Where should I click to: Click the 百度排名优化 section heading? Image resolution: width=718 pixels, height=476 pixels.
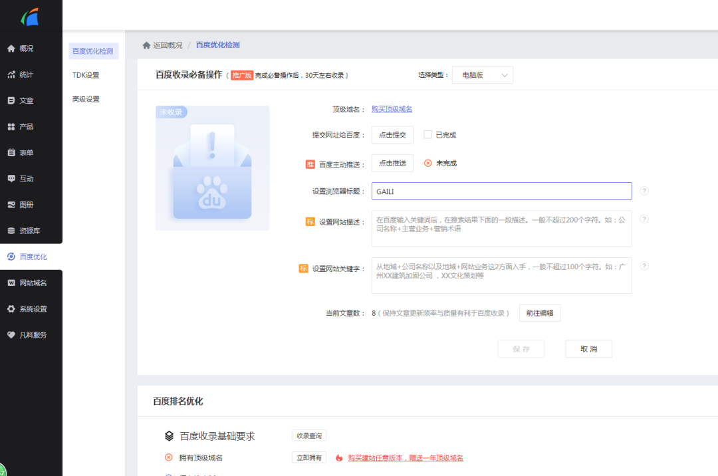[178, 402]
